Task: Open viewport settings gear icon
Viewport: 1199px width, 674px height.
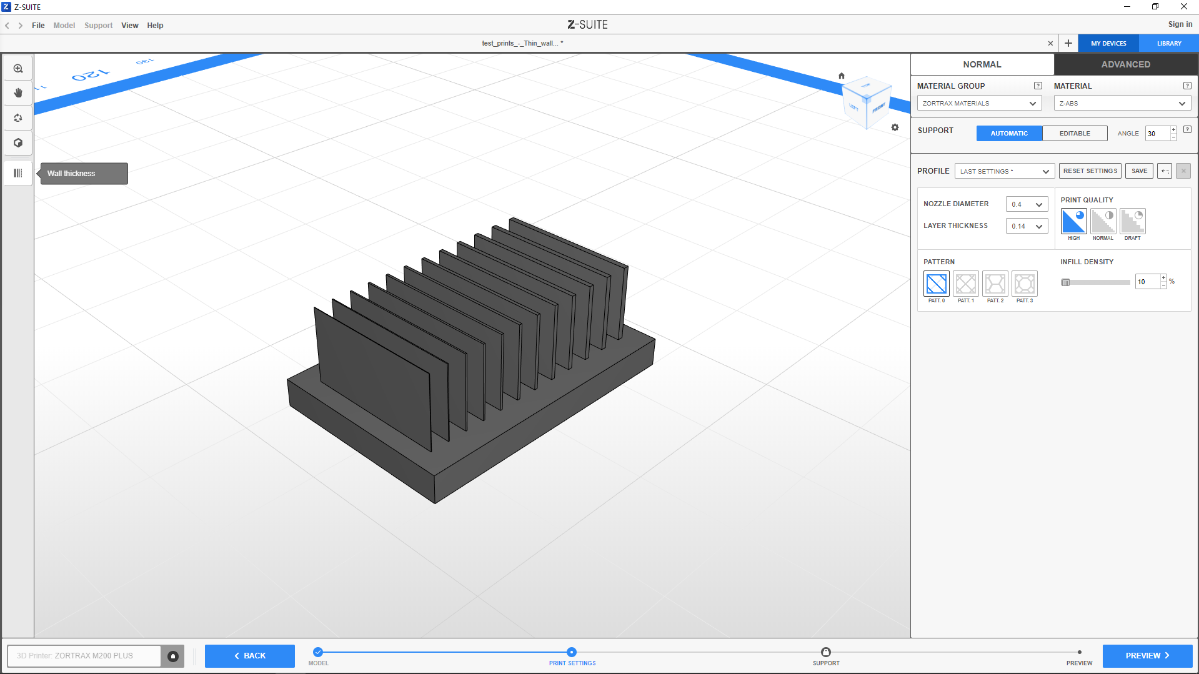Action: (x=895, y=127)
